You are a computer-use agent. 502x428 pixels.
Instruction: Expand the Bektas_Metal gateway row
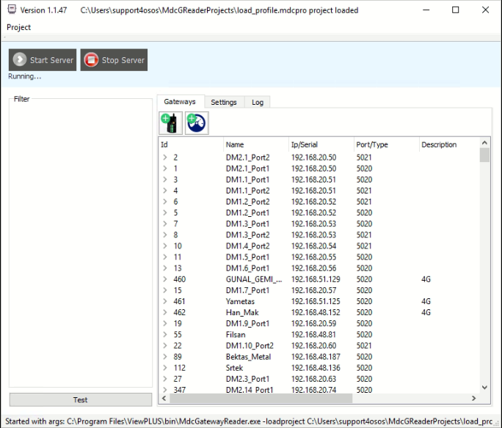tap(165, 357)
